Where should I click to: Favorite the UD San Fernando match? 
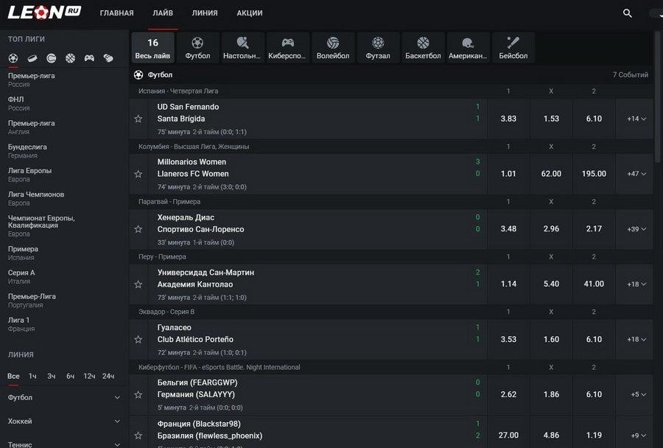coord(138,119)
